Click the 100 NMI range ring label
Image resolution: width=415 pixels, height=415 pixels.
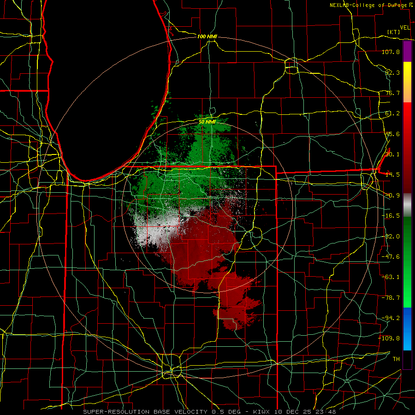tap(207, 36)
